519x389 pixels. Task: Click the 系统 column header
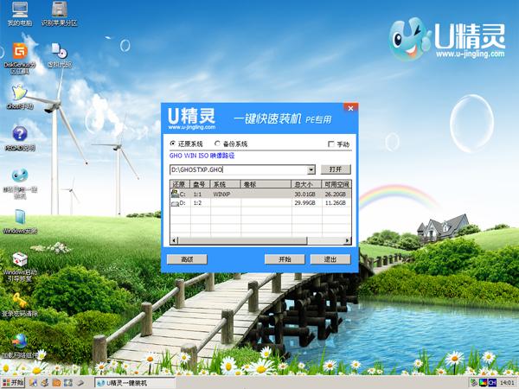[x=220, y=184]
